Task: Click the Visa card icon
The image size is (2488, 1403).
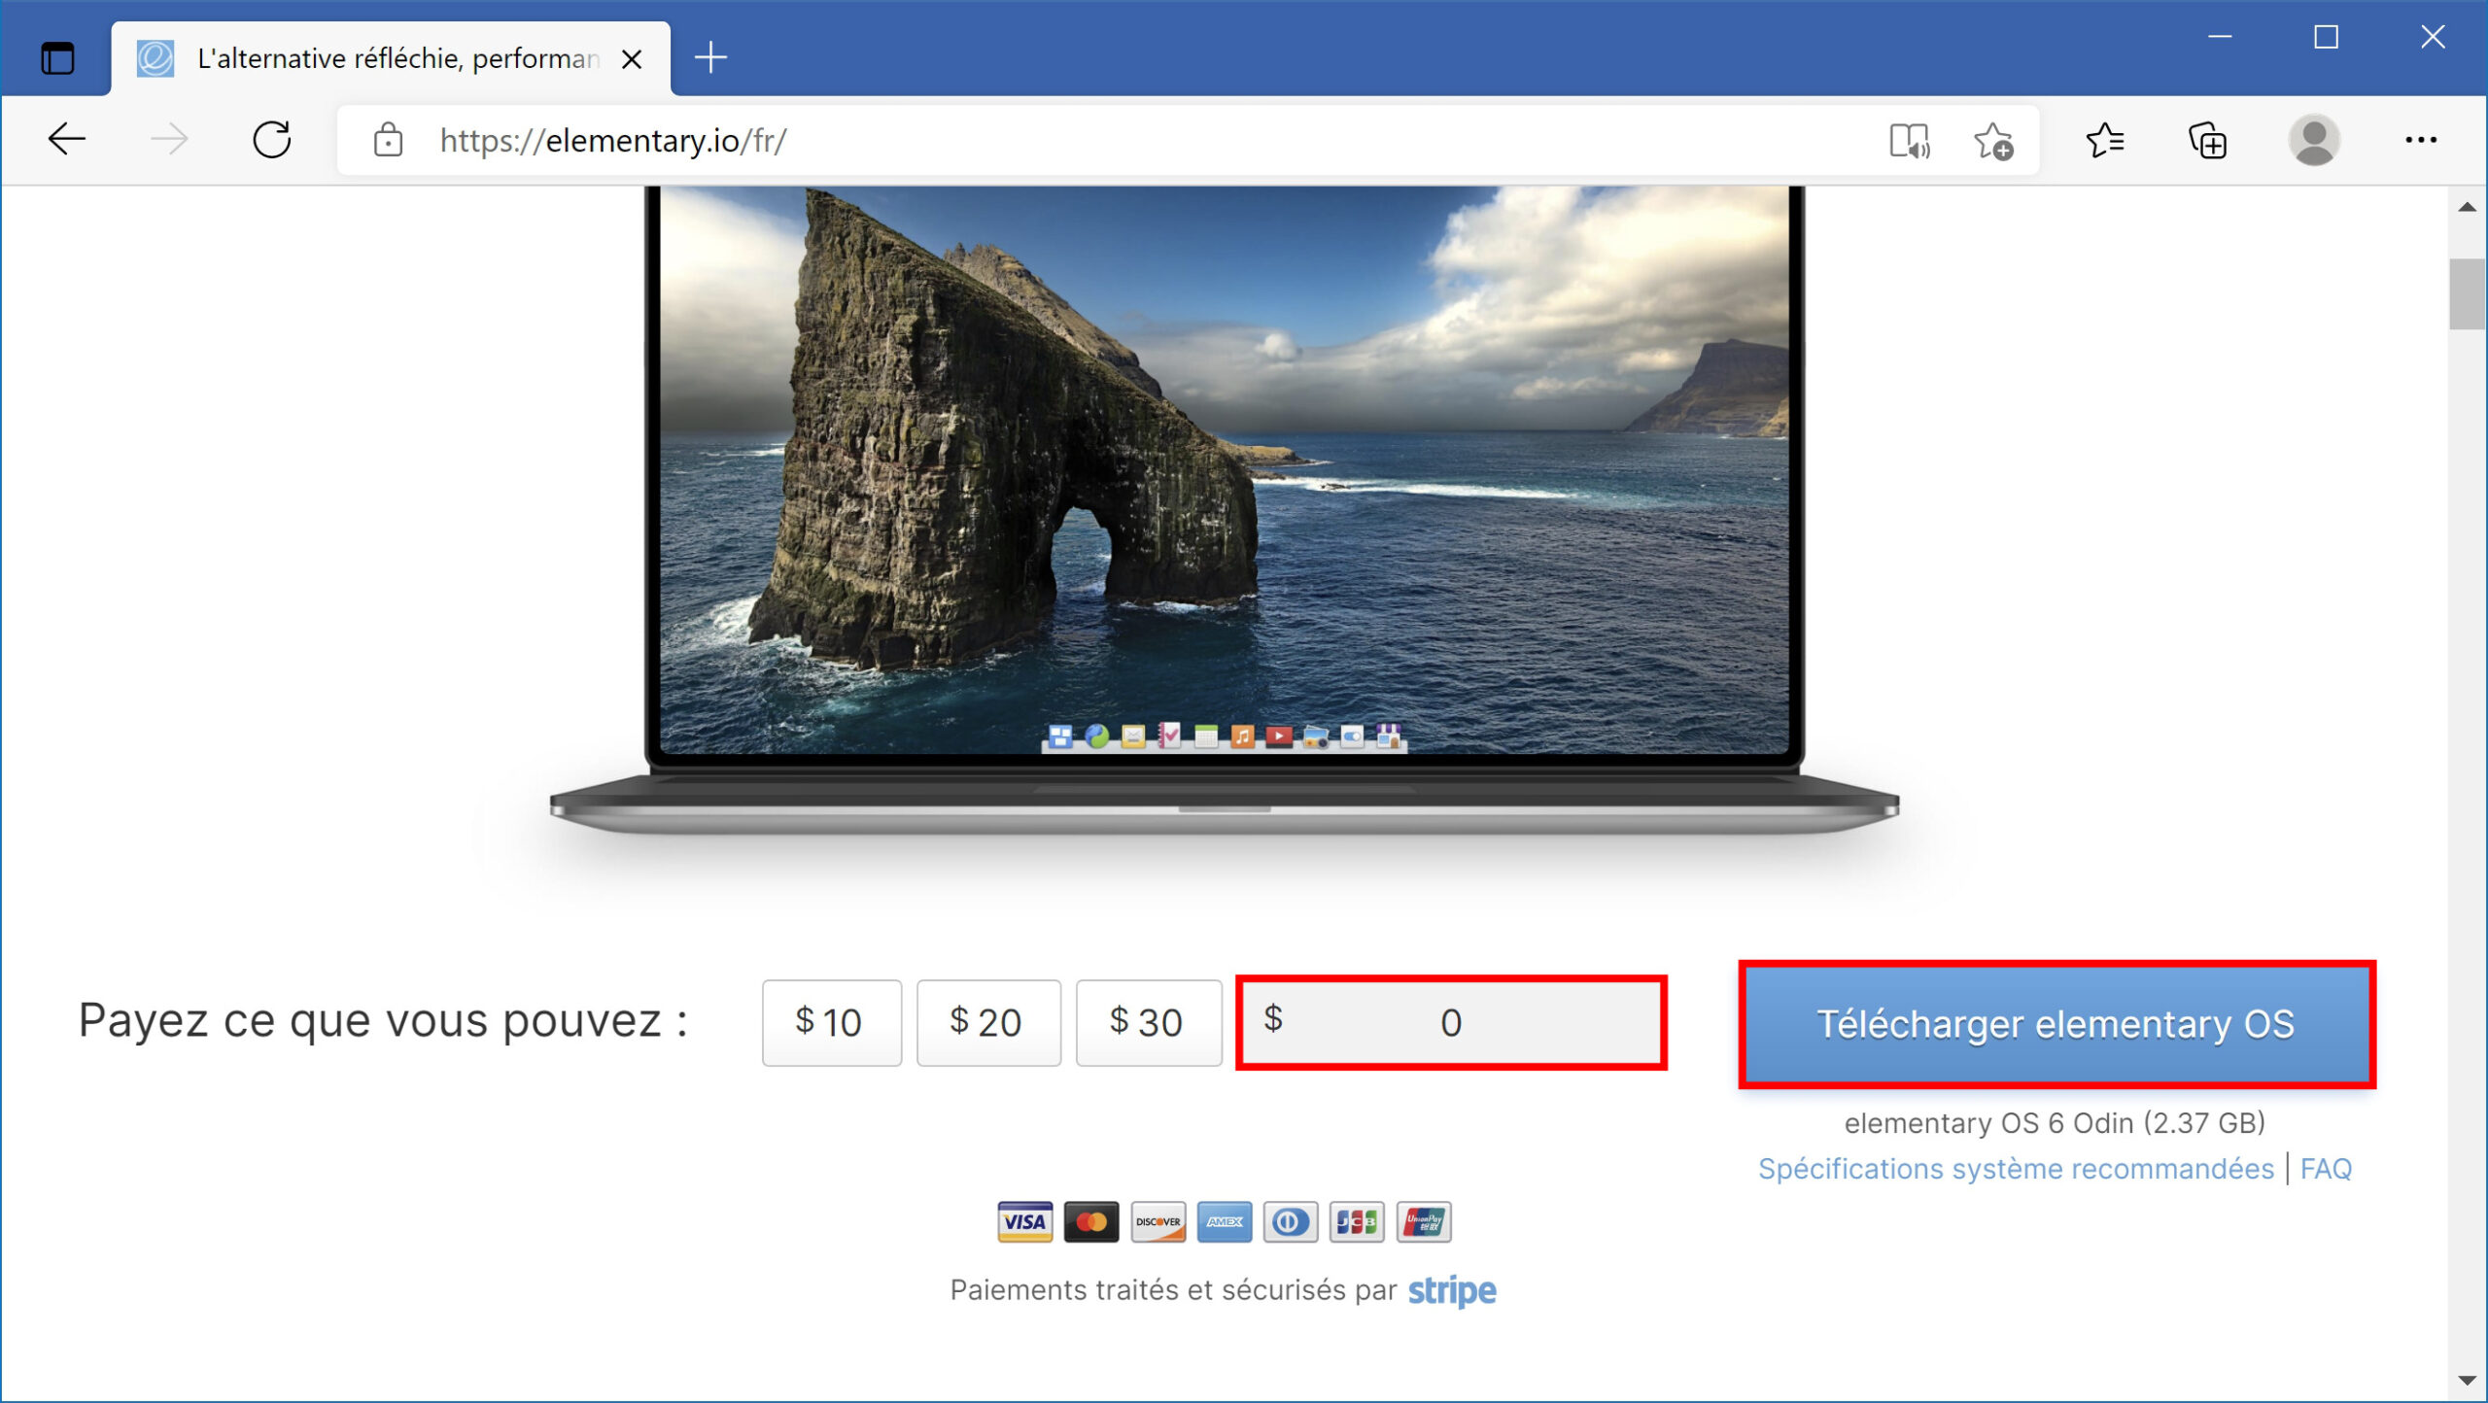Action: [x=1024, y=1221]
